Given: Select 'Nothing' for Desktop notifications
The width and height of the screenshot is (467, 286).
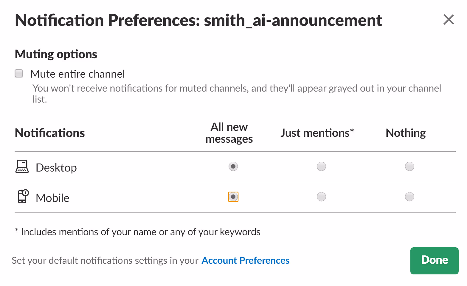Looking at the screenshot, I should (409, 166).
